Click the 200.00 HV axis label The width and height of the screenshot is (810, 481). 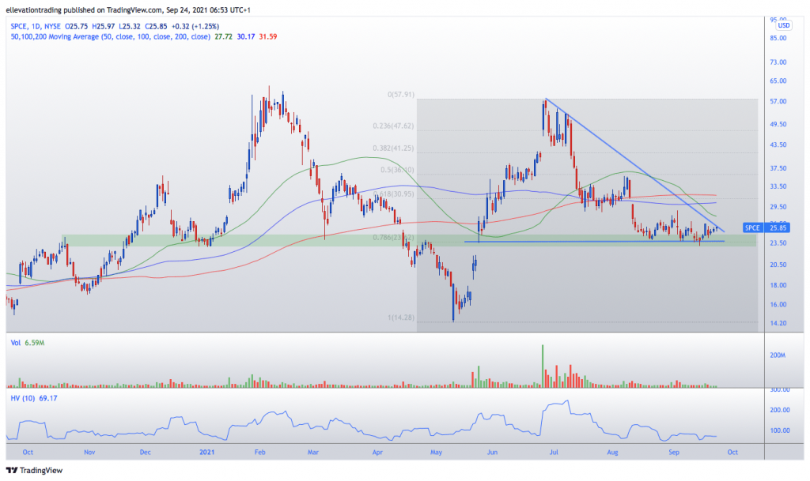click(x=780, y=410)
